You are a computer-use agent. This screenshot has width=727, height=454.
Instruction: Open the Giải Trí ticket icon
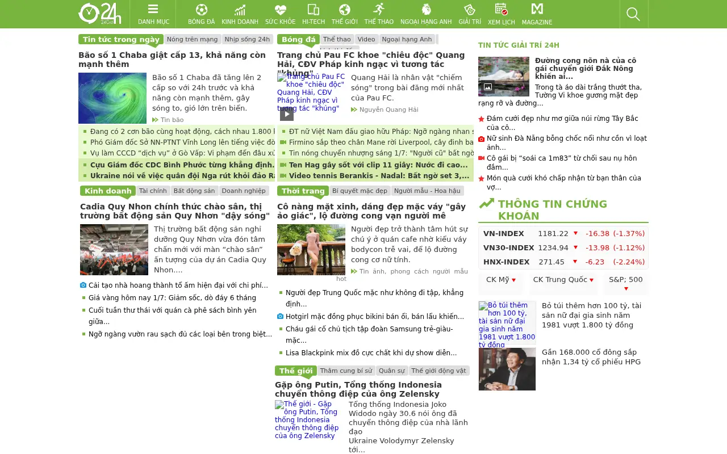click(x=470, y=10)
